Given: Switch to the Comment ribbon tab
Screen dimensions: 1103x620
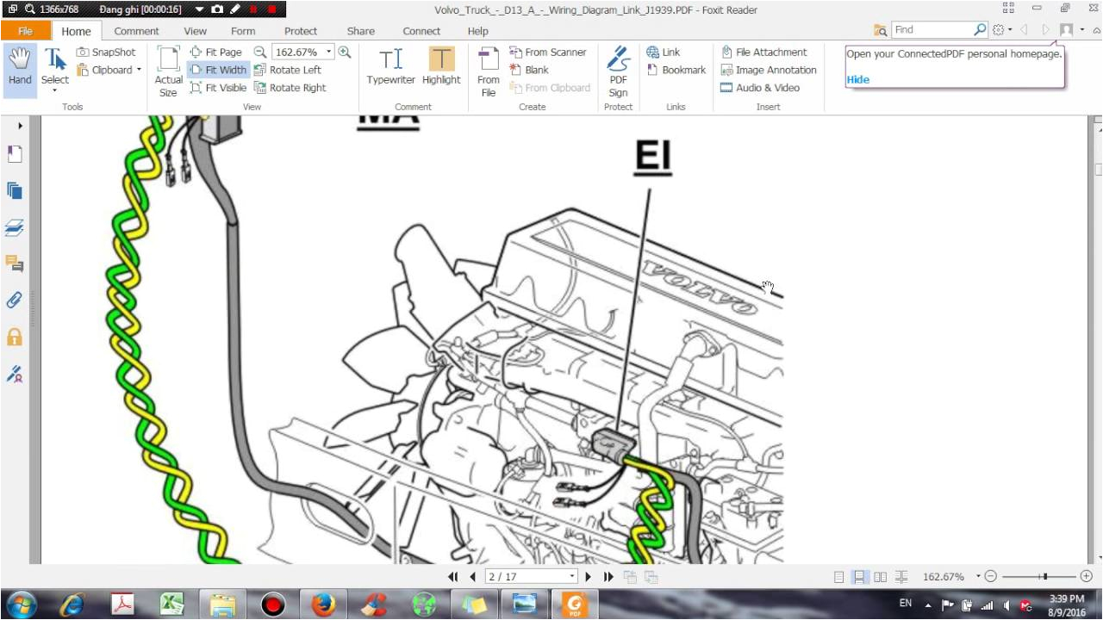Looking at the screenshot, I should [135, 31].
